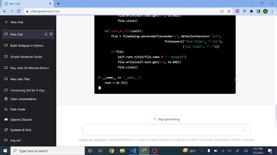The width and height of the screenshot is (277, 155).
Task: Switch to the active Chrome window on taskbar
Action: click(x=144, y=151)
